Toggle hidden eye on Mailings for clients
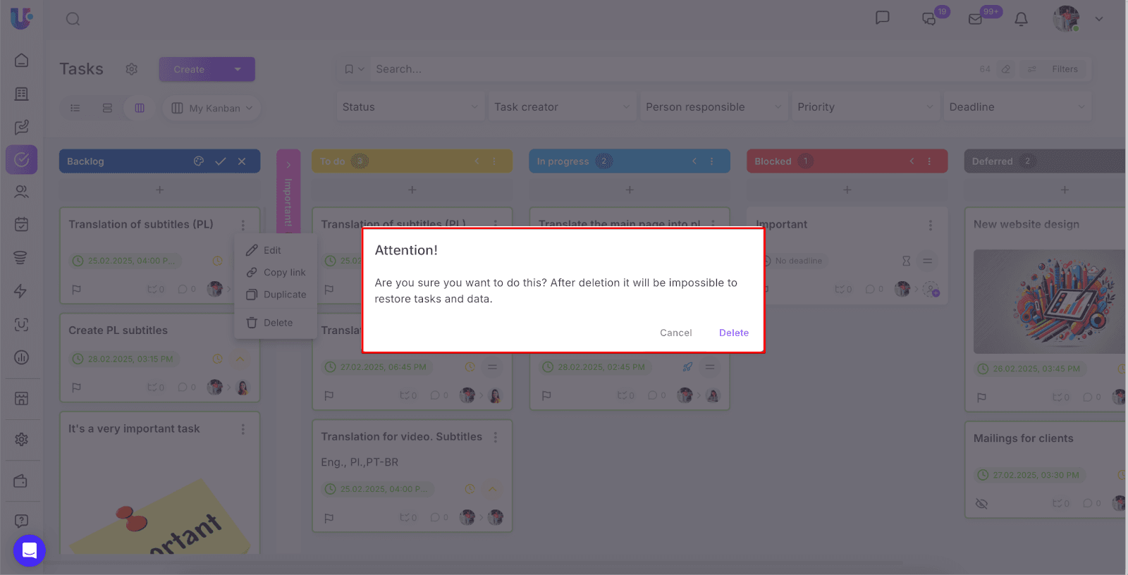1128x575 pixels. click(x=981, y=503)
